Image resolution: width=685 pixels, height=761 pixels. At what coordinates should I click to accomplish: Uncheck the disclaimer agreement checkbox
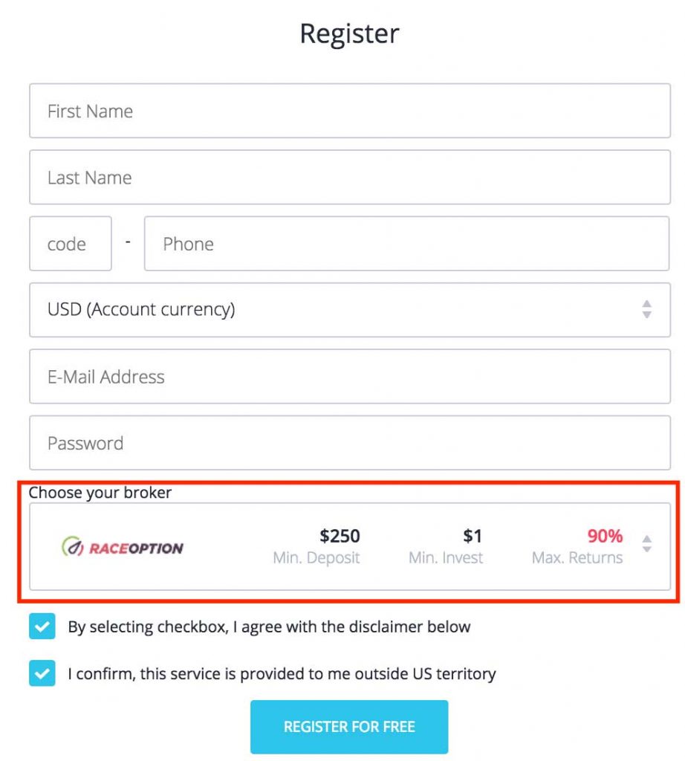coord(42,626)
